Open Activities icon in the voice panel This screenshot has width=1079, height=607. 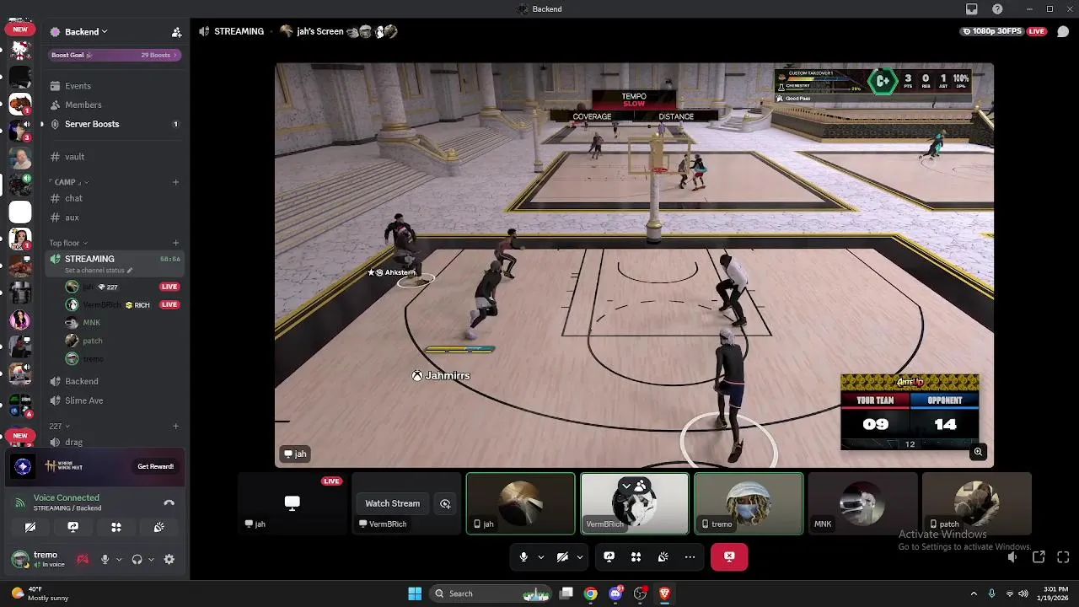click(x=116, y=527)
